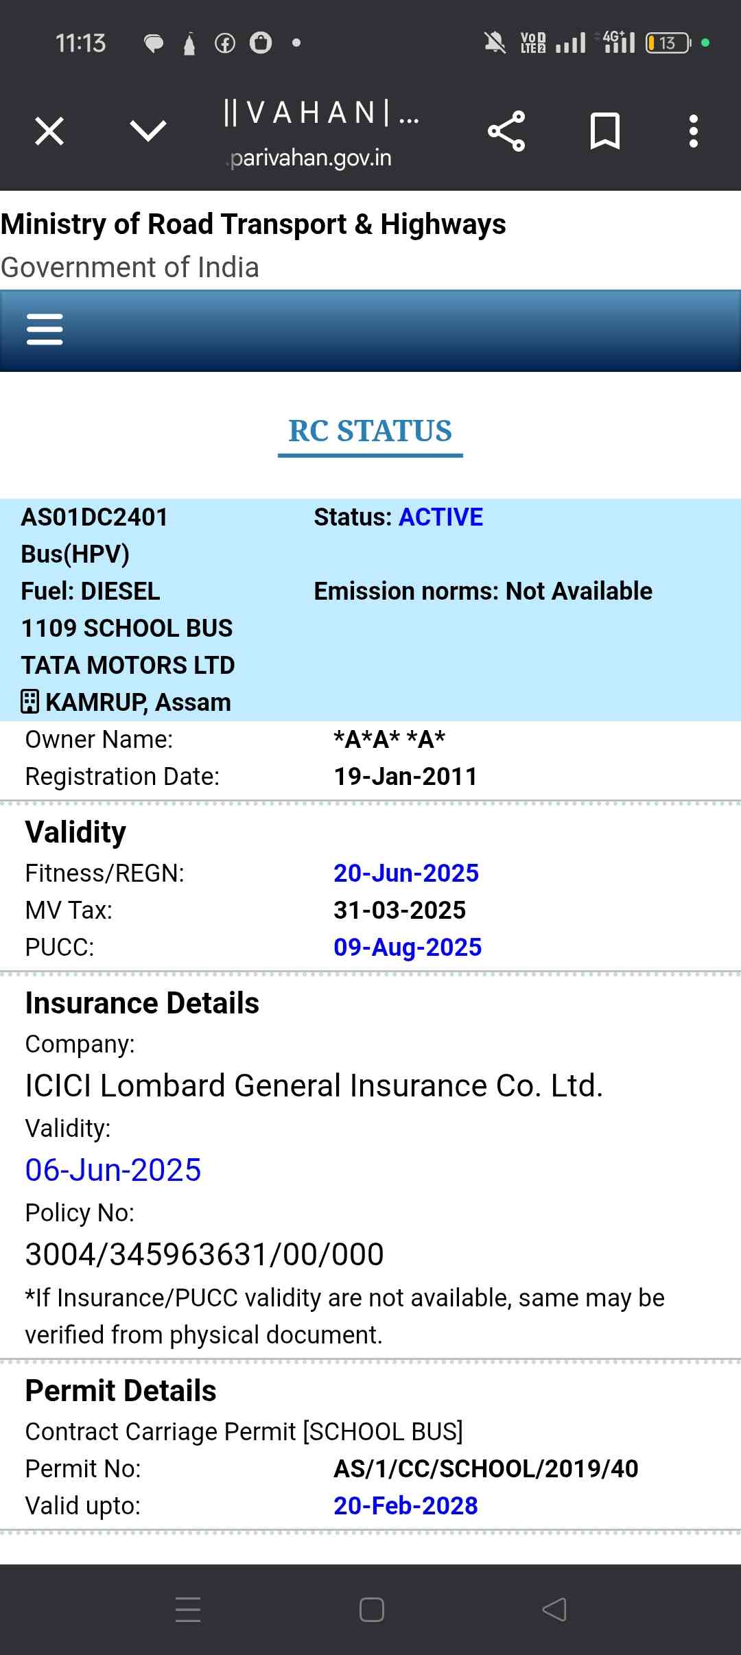The height and width of the screenshot is (1655, 741).
Task: Tap the muted notifications bell icon
Action: (x=495, y=43)
